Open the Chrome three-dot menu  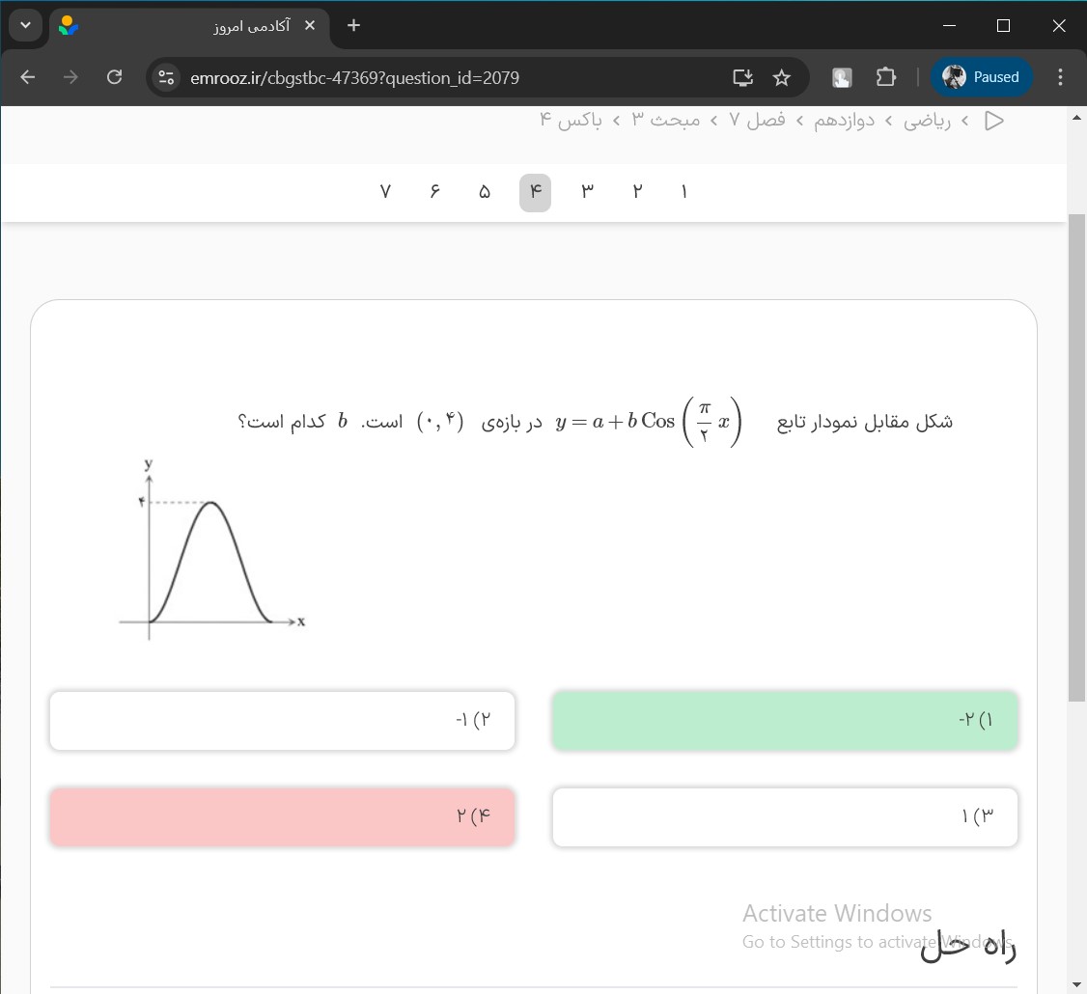(x=1061, y=77)
